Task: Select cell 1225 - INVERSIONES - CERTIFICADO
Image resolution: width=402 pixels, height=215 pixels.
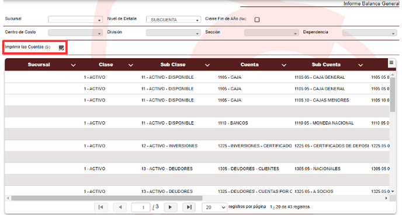Action: click(255, 146)
